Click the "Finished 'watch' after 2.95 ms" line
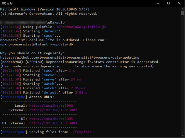This screenshot has width=185, height=138. tap(43, 88)
